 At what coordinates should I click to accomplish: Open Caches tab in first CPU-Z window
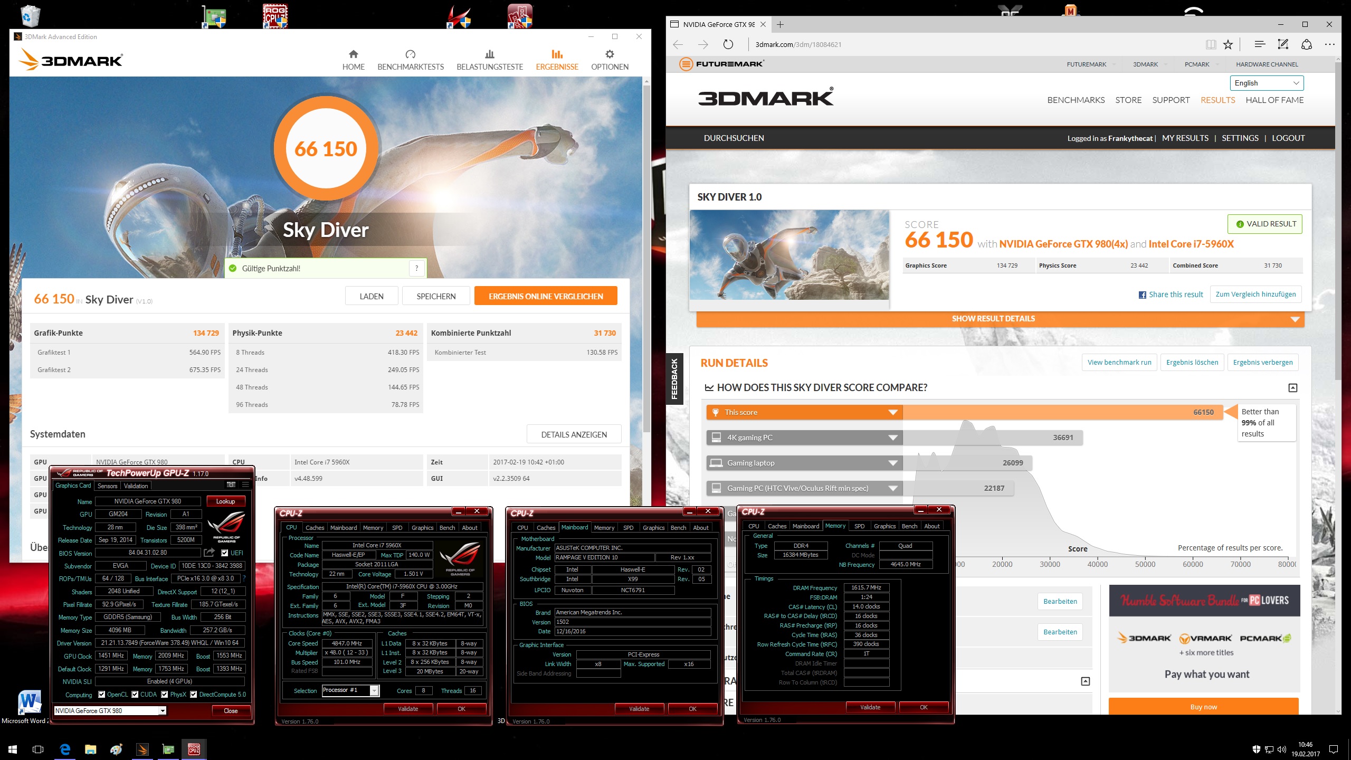click(x=315, y=528)
